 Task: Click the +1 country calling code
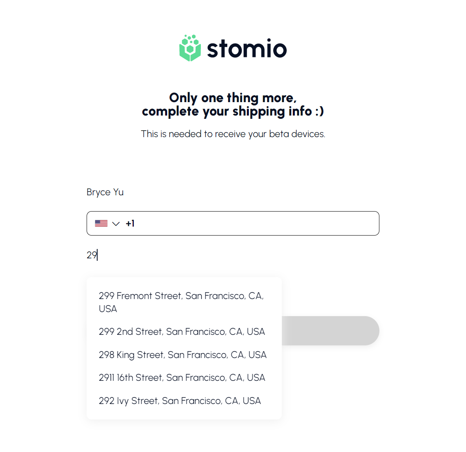(130, 223)
